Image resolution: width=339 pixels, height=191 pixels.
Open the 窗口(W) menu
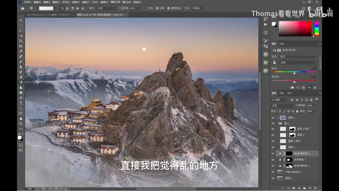[127, 2]
